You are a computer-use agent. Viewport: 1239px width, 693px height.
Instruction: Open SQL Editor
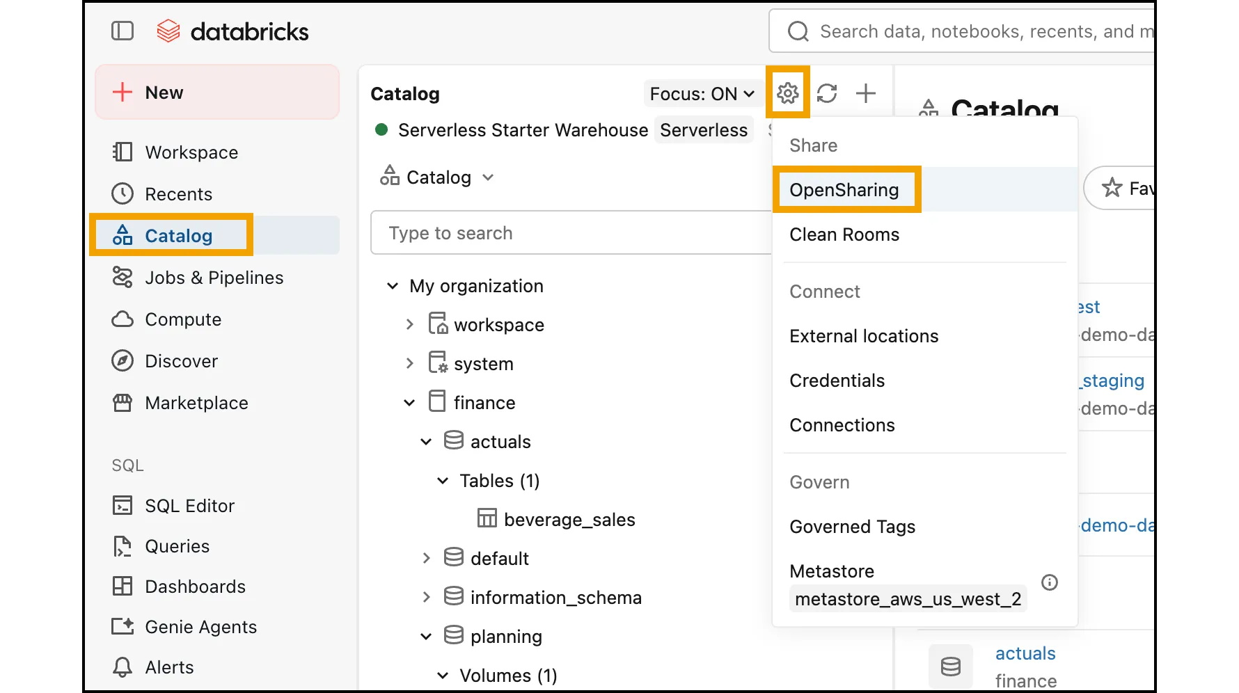click(x=217, y=506)
